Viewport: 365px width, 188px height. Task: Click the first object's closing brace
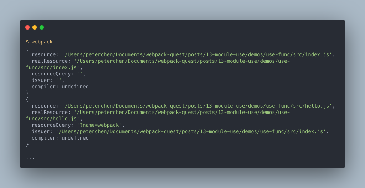pos(27,93)
